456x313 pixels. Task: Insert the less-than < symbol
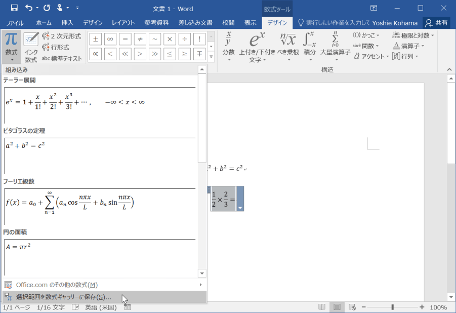coord(110,54)
